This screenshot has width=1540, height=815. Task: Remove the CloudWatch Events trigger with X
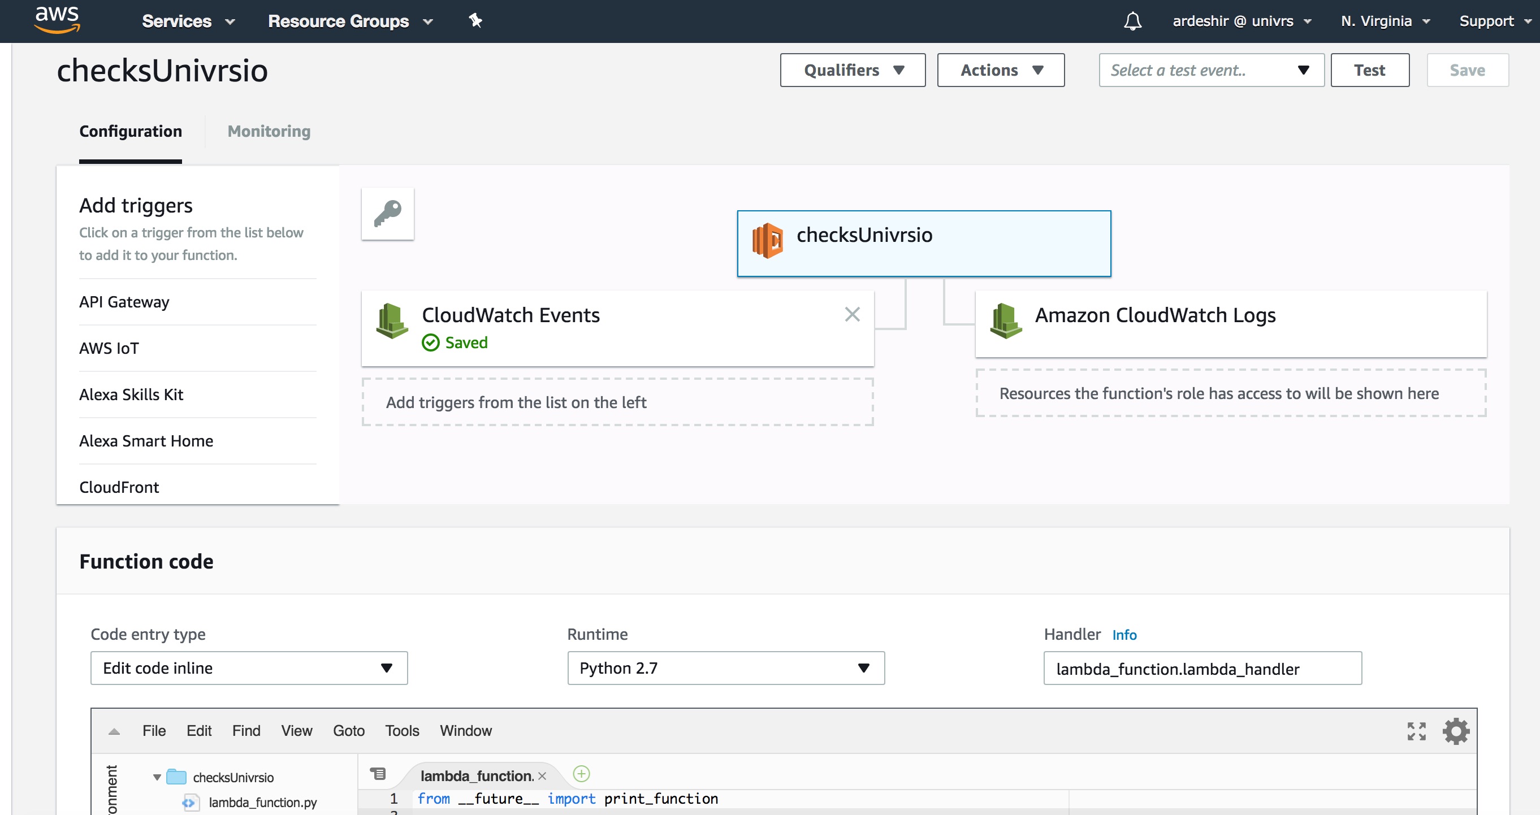tap(852, 314)
